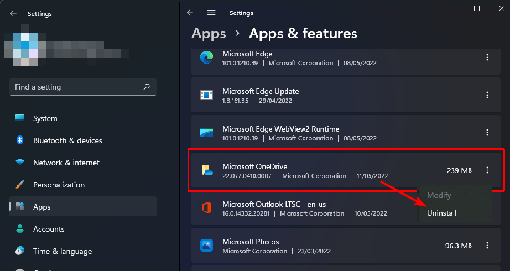Viewport: 510px width, 271px height.
Task: Click Edge Update date 29/04/2022
Action: tap(275, 101)
